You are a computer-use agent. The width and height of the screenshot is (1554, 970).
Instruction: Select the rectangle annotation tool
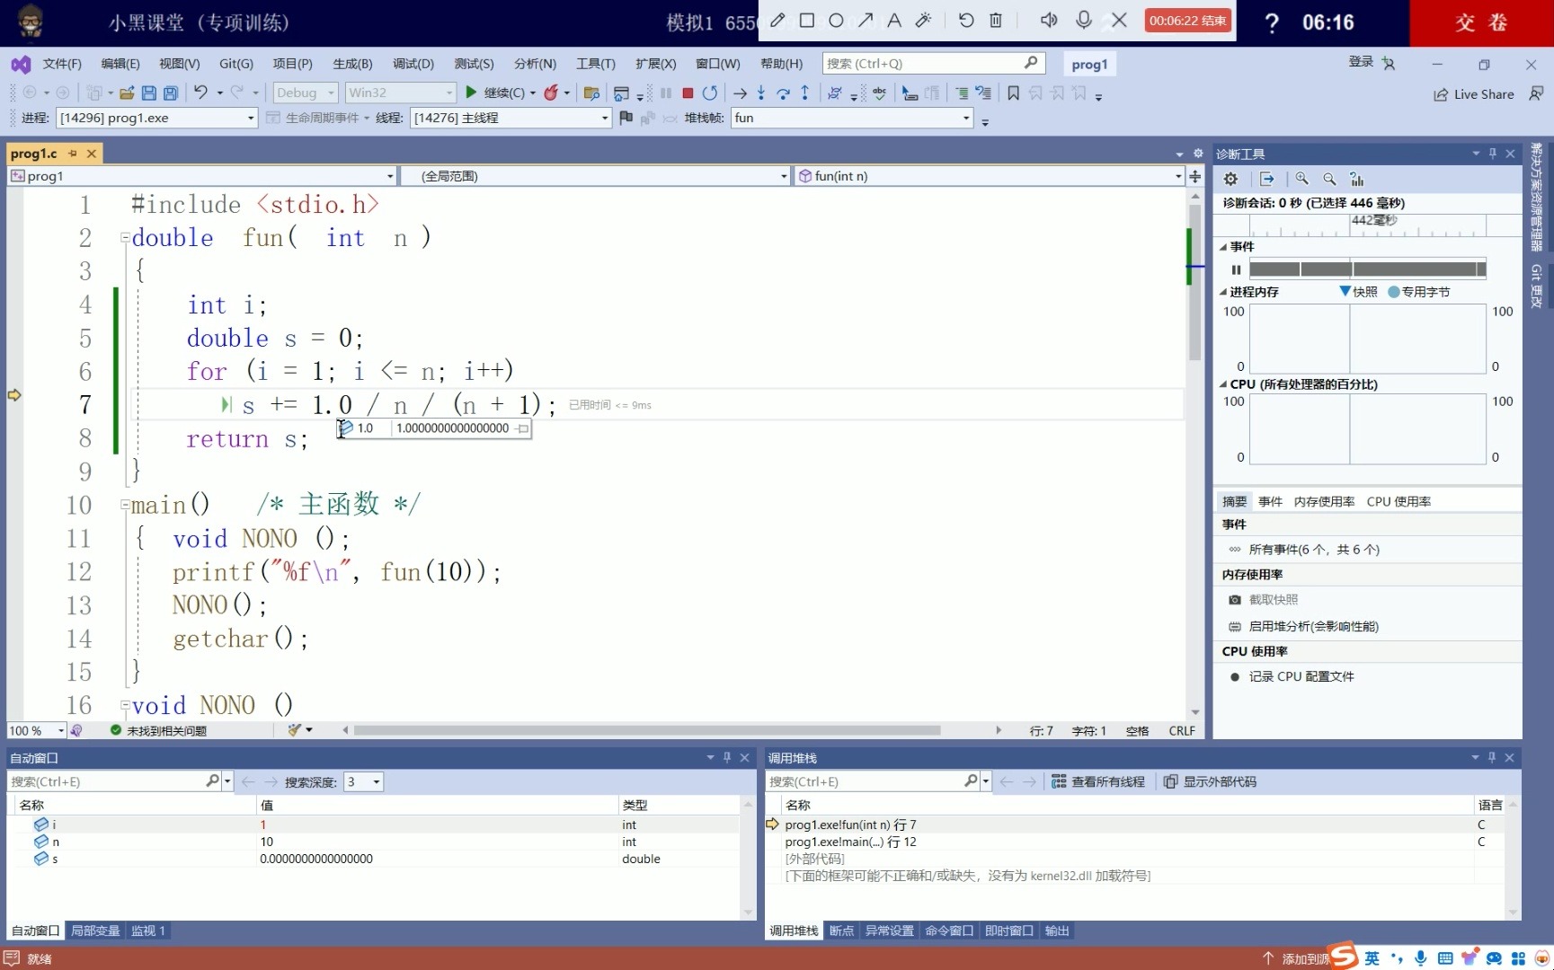806,20
